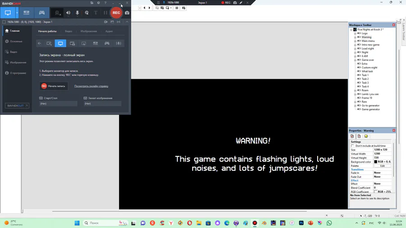Select game mode icon in selector row

tap(107, 43)
